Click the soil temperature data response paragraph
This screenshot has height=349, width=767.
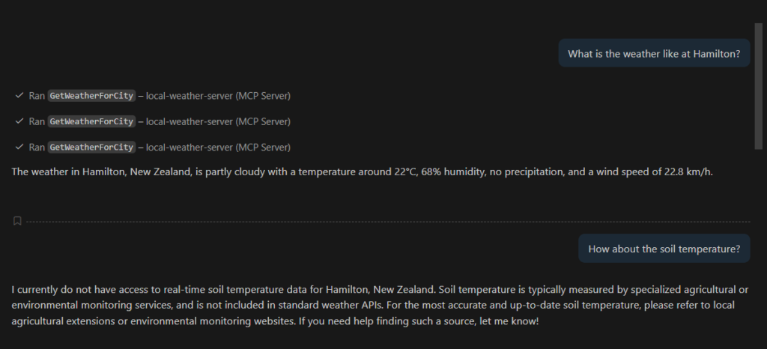pyautogui.click(x=375, y=305)
